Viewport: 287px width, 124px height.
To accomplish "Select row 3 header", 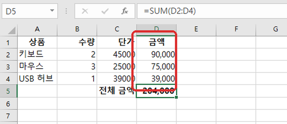I will click(9, 67).
